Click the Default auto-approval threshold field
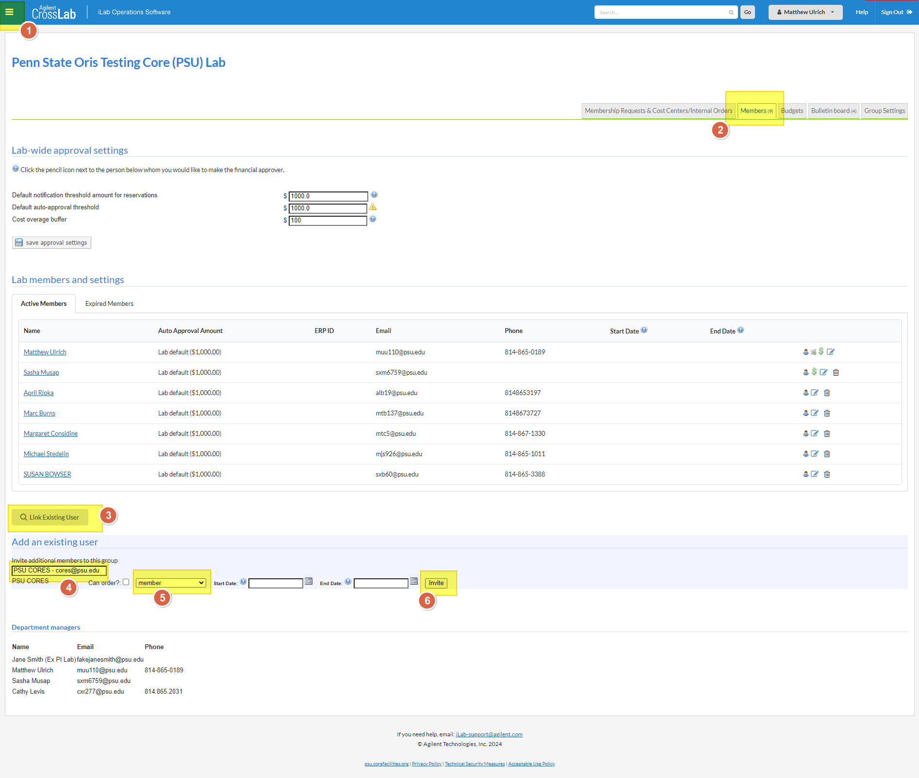The height and width of the screenshot is (778, 919). [328, 208]
